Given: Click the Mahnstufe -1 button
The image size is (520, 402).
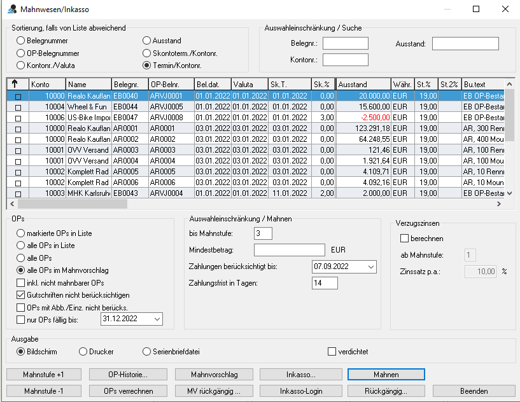Looking at the screenshot, I should pyautogui.click(x=44, y=391).
